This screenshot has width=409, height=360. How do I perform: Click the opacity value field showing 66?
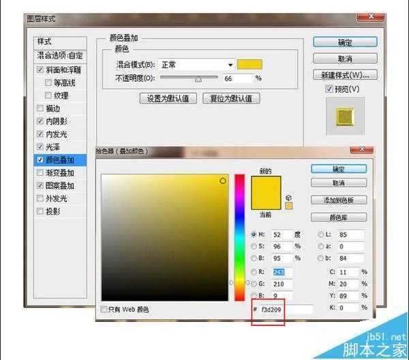pos(238,78)
